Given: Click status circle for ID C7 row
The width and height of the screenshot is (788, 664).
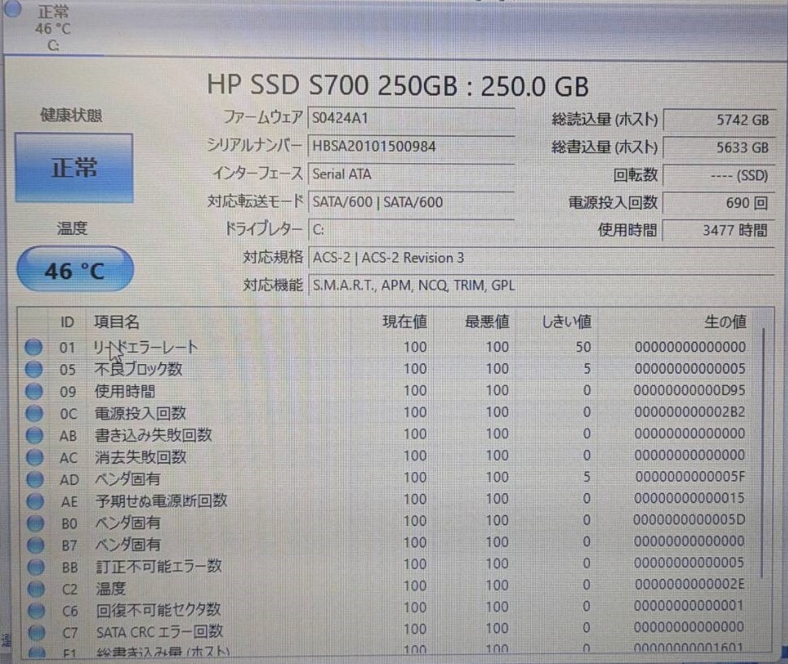Looking at the screenshot, I should click(36, 632).
